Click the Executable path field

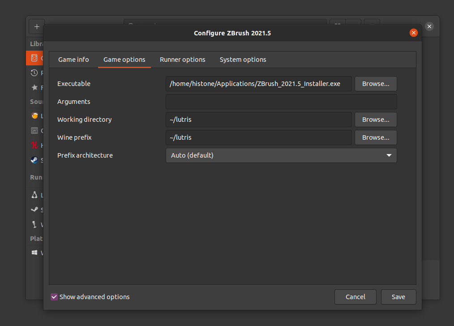coord(258,84)
